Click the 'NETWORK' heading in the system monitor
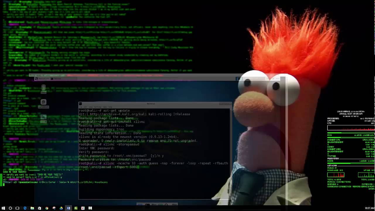375x211 pixels. point(332,166)
